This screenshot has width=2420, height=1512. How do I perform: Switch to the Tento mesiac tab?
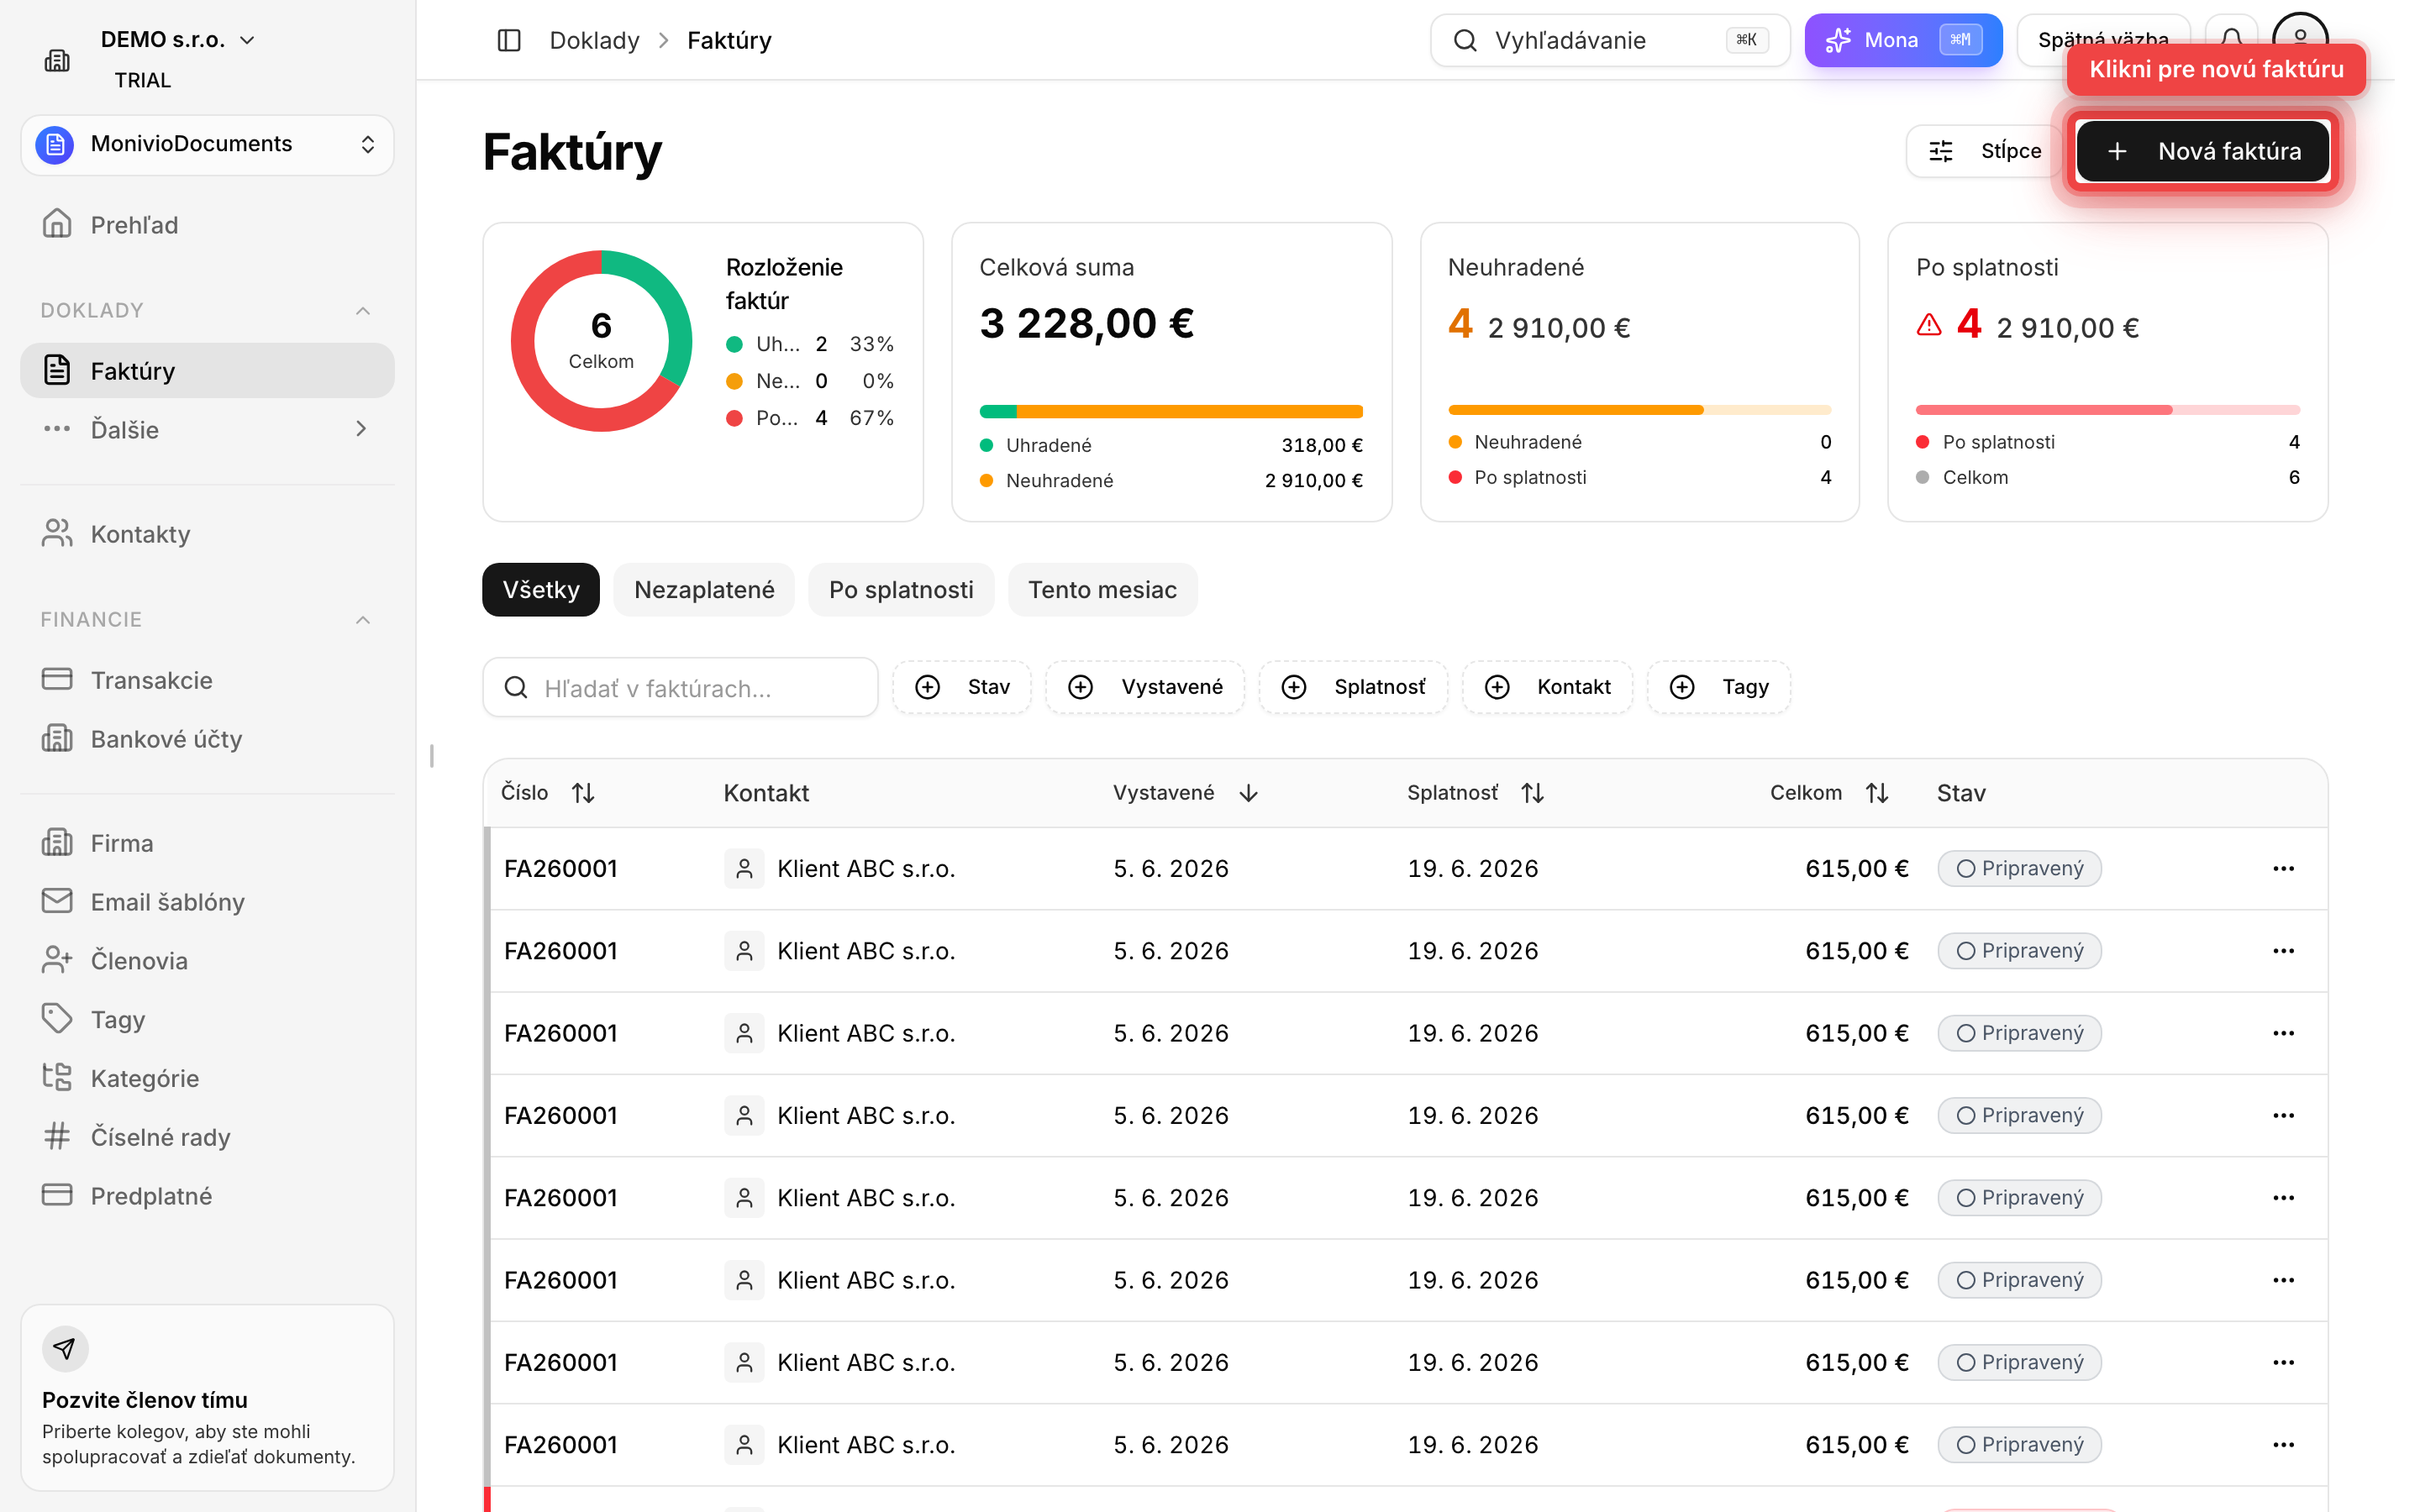pos(1102,589)
